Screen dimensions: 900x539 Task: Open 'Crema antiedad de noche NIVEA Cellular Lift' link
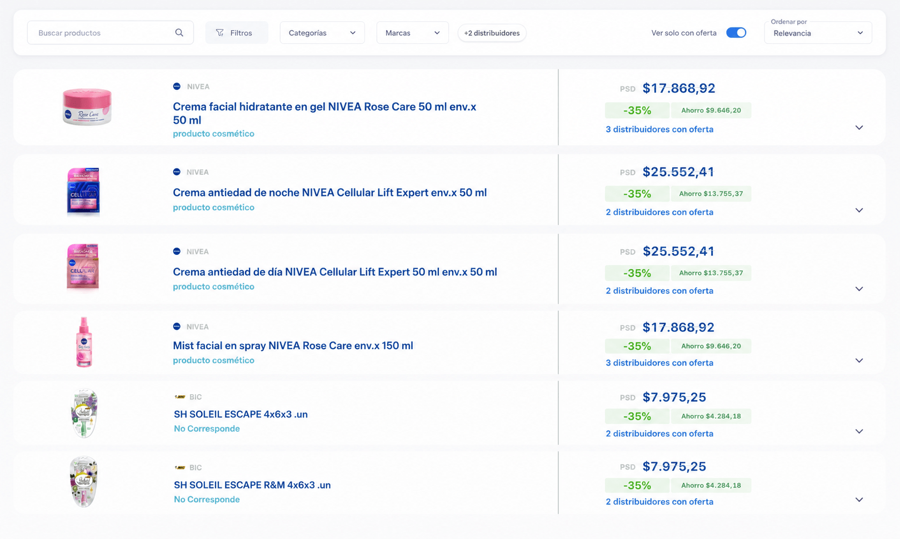coord(329,193)
